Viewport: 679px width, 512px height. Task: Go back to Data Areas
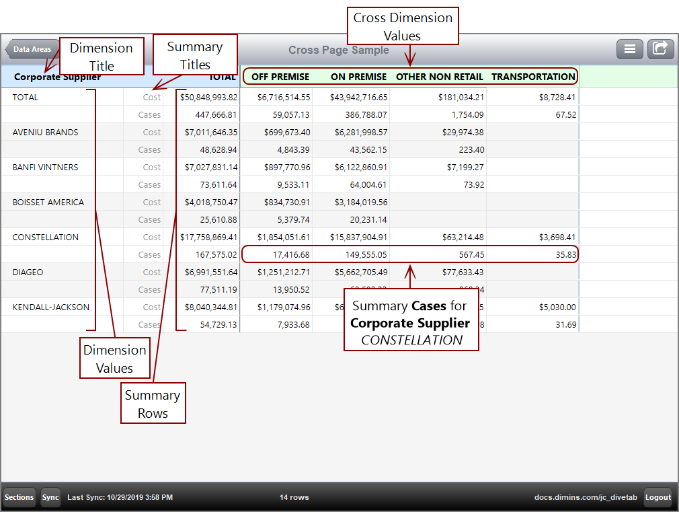[30, 49]
